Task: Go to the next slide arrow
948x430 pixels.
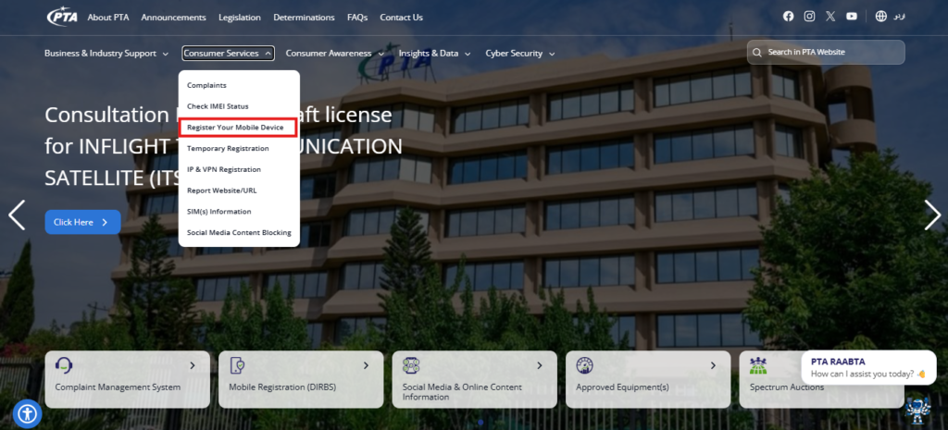Action: coord(933,215)
